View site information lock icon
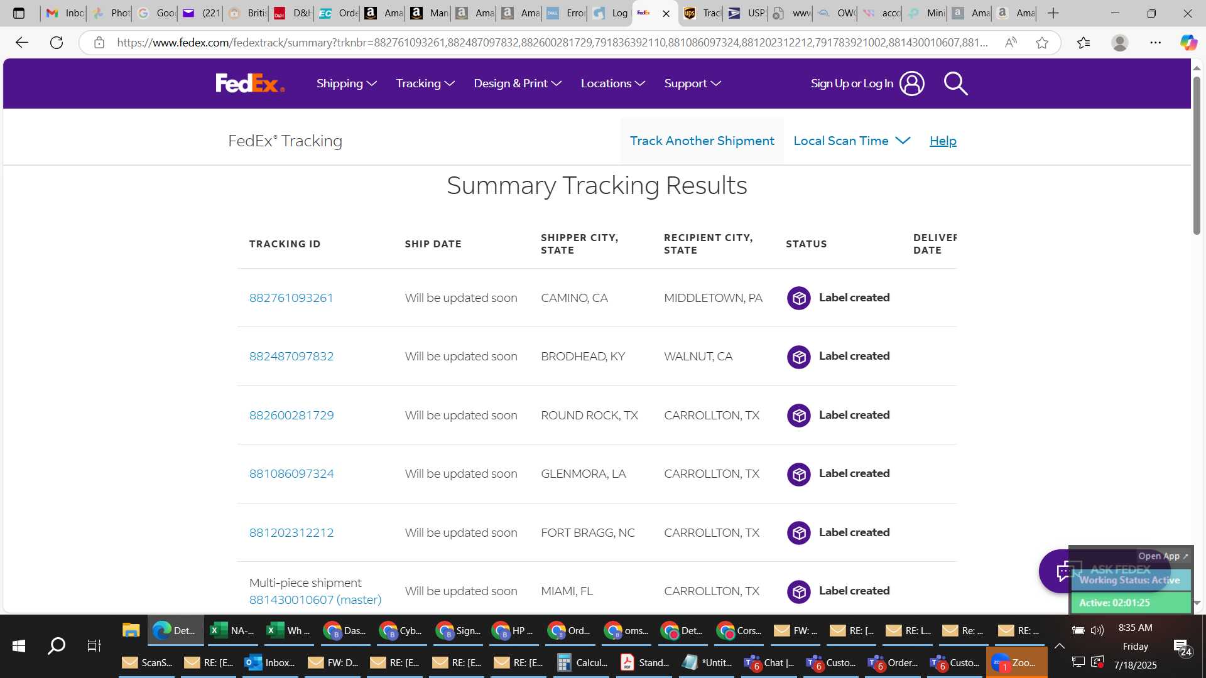Screen dimensions: 1206x678 point(99,43)
